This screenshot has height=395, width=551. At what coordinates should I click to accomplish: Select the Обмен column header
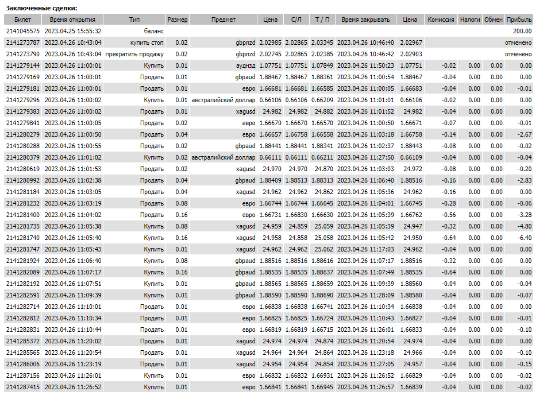pyautogui.click(x=494, y=20)
